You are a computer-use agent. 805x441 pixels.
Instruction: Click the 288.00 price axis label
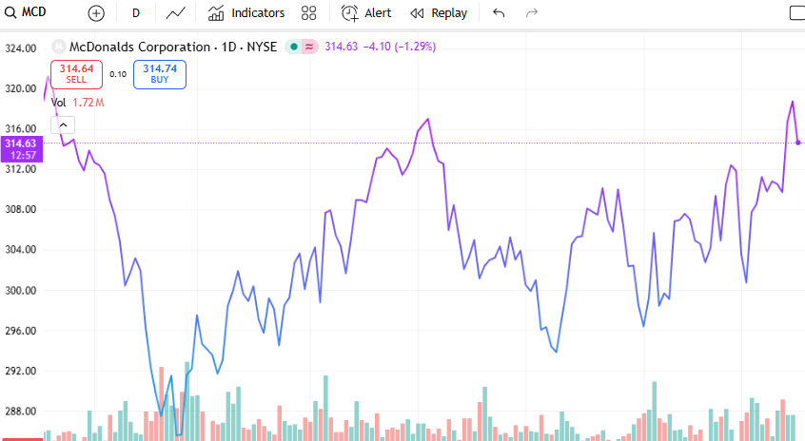[x=21, y=412]
